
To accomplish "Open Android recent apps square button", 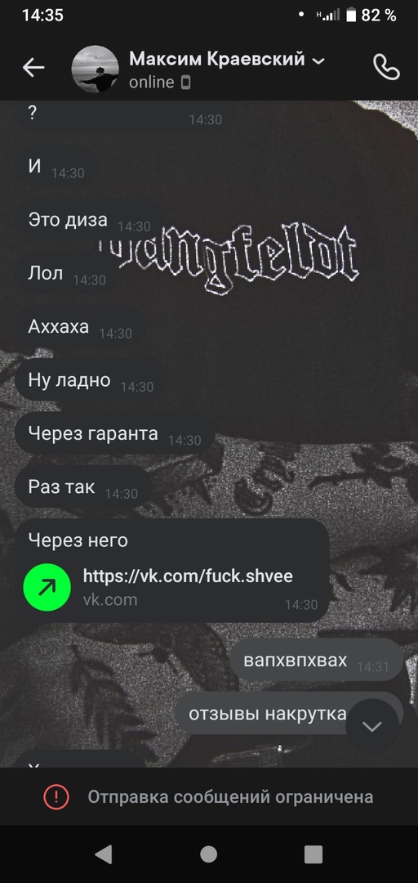I will (x=313, y=854).
